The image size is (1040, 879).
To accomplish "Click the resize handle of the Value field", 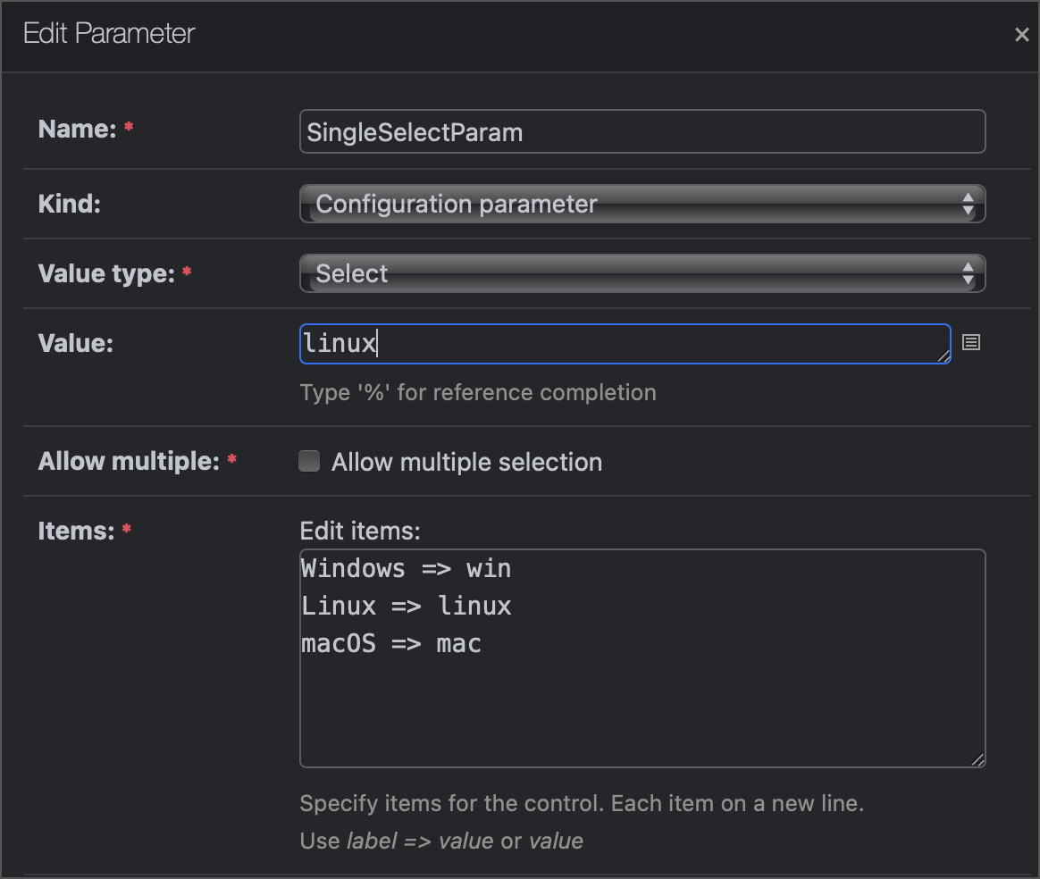I will (x=944, y=356).
